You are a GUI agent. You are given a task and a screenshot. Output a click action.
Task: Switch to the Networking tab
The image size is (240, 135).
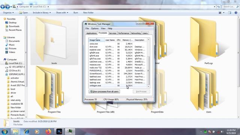136,33
